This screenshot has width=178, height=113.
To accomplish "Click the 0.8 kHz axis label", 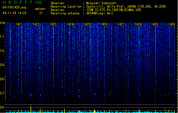I will (x=2, y=79).
